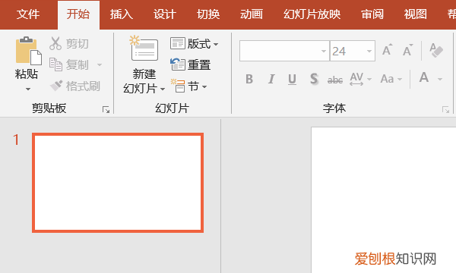Image resolution: width=456 pixels, height=273 pixels.
Task: Switch to the 开始 tab
Action: point(78,14)
